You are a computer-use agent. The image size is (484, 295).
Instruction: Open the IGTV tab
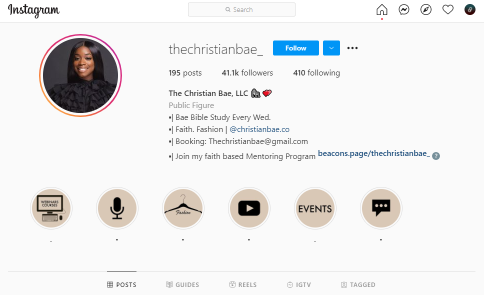pyautogui.click(x=299, y=284)
